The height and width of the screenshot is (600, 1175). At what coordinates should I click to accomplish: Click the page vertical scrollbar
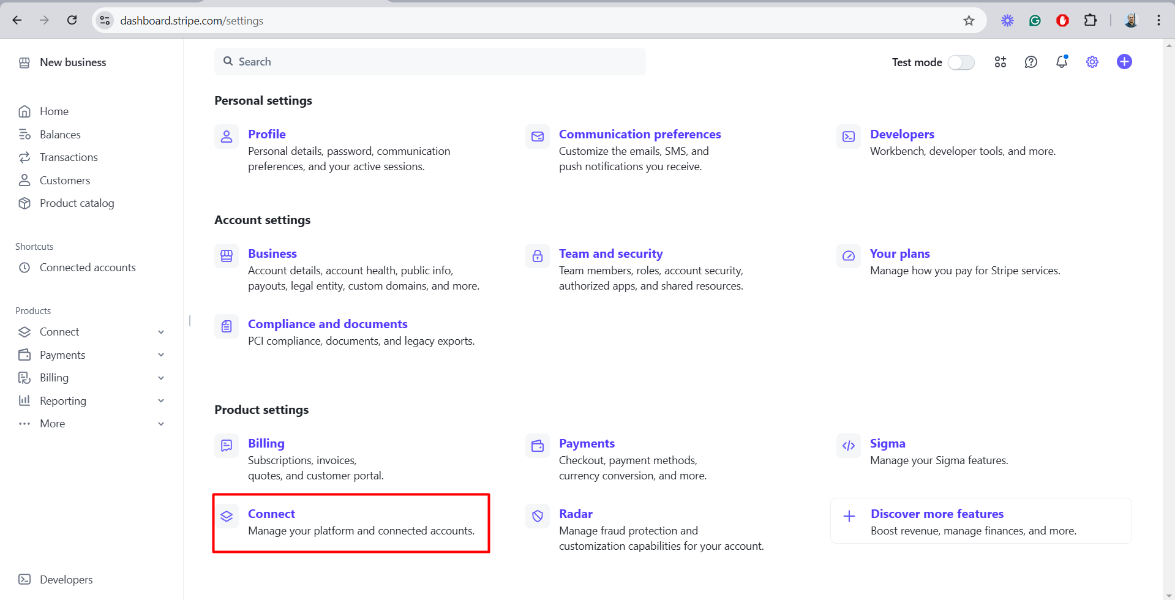pos(1169,318)
